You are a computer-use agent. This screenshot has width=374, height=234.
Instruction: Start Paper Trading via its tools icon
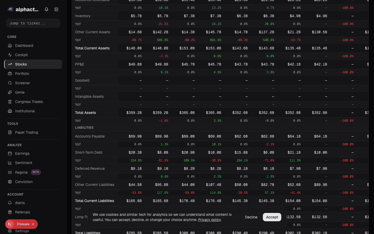[9, 132]
